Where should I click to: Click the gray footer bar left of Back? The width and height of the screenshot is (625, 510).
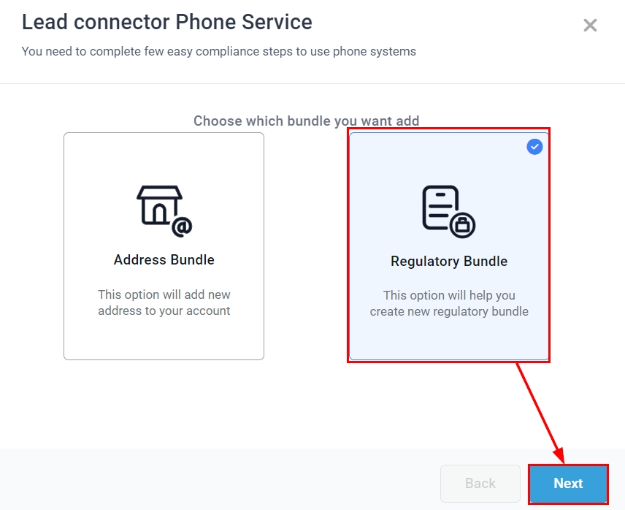219,481
